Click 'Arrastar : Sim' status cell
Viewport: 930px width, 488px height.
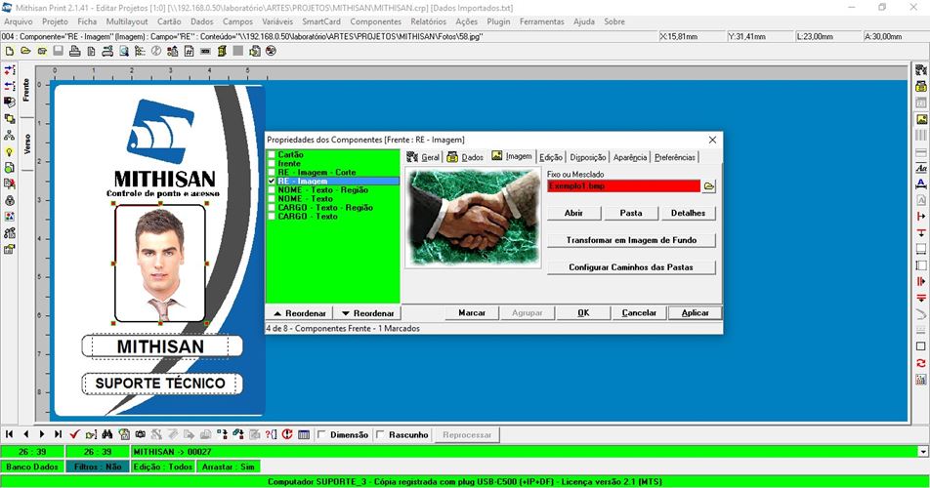(x=228, y=467)
